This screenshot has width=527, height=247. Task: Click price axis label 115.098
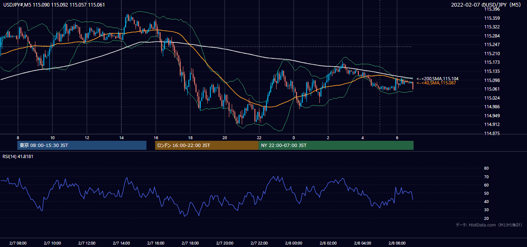pyautogui.click(x=492, y=80)
